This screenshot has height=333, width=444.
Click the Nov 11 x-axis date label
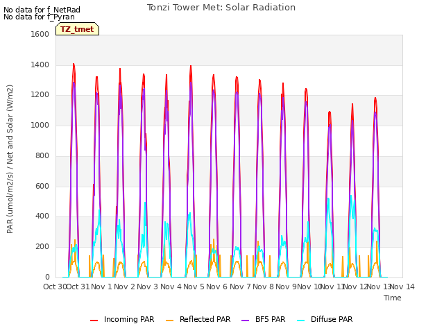[332, 287]
